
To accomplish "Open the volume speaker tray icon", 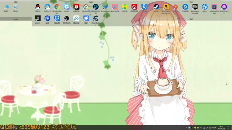I will 213,128.
